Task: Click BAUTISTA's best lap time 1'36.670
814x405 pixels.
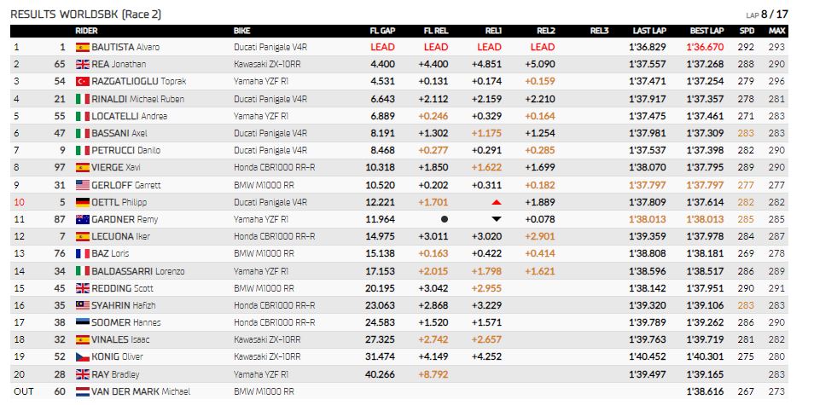Action: click(x=705, y=47)
